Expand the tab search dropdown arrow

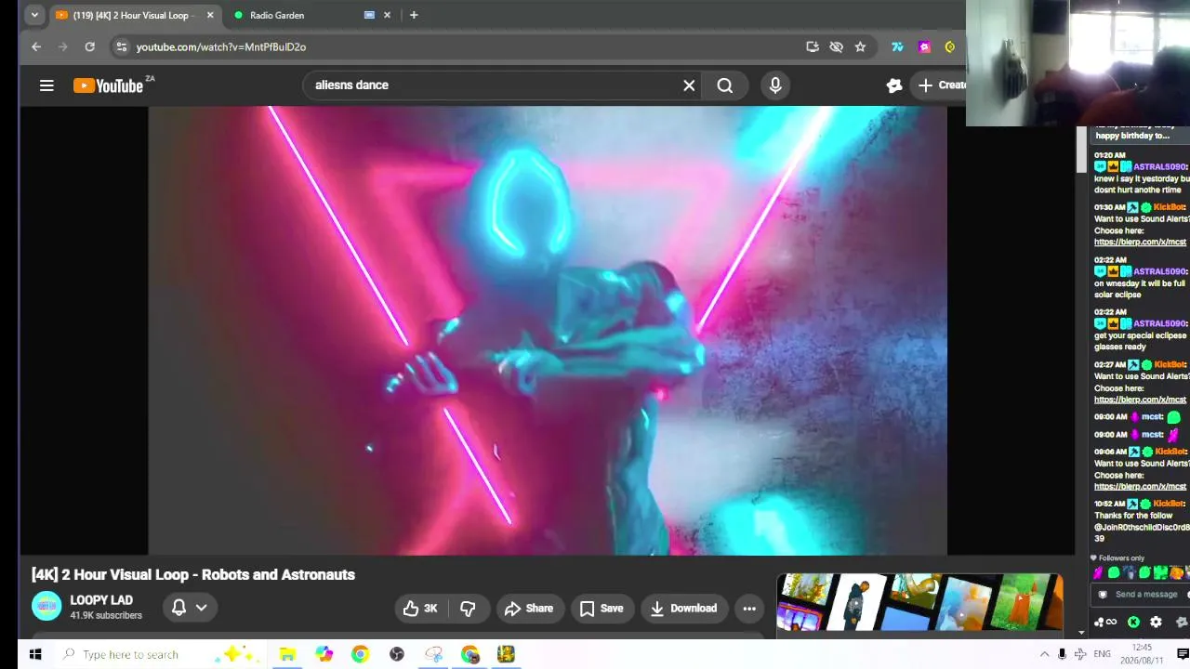pos(34,15)
